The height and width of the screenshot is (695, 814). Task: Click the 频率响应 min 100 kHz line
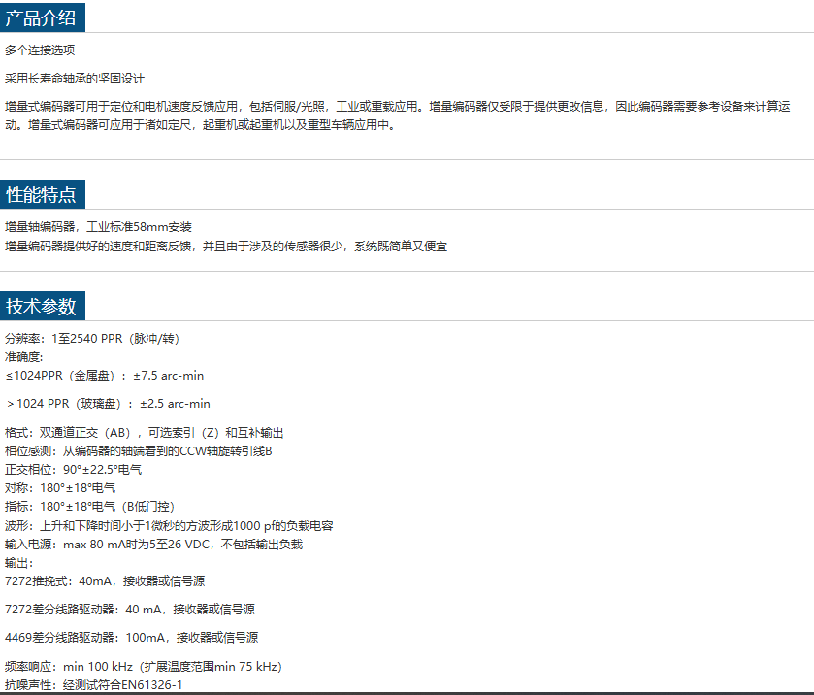pyautogui.click(x=143, y=667)
